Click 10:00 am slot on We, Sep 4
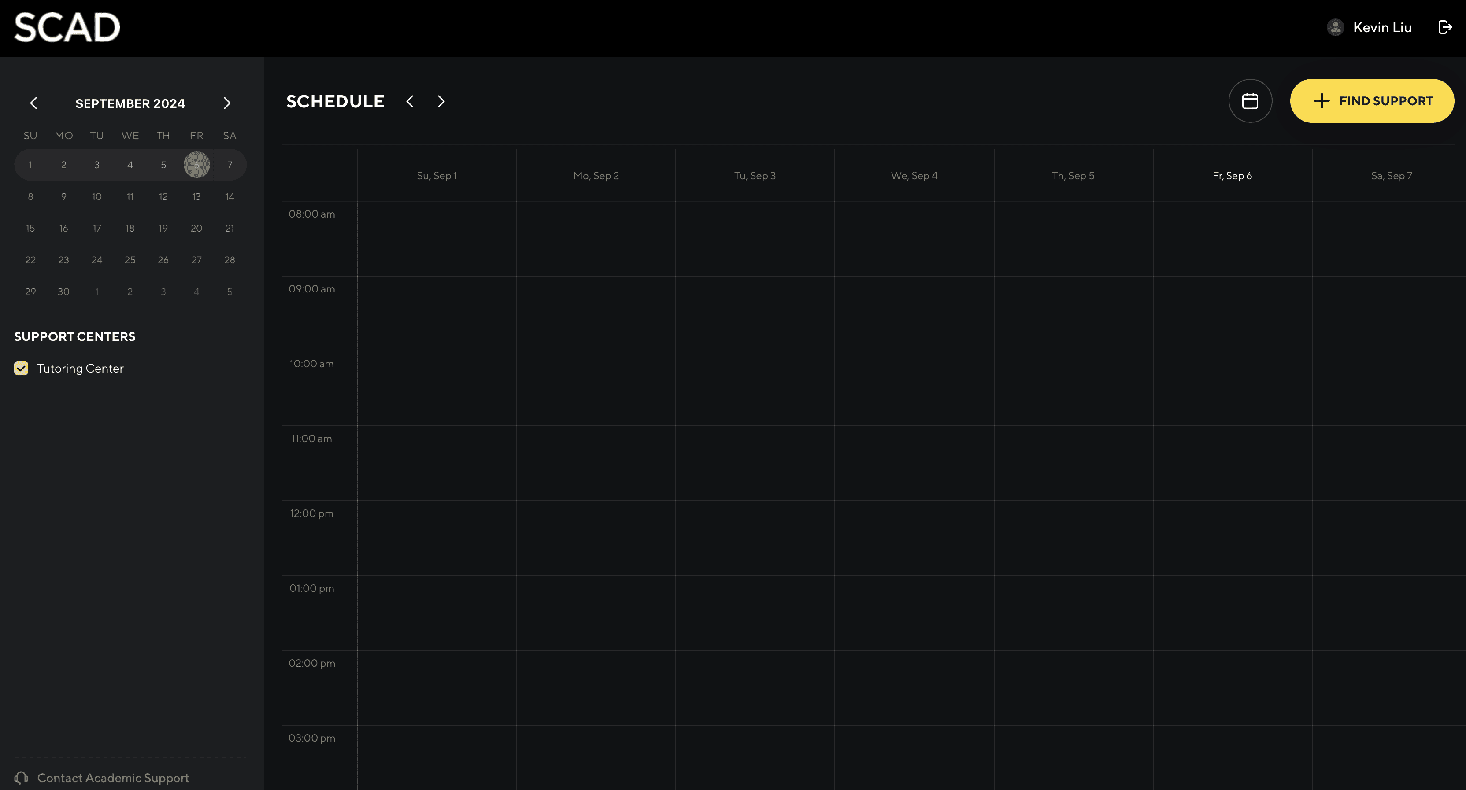 click(914, 388)
